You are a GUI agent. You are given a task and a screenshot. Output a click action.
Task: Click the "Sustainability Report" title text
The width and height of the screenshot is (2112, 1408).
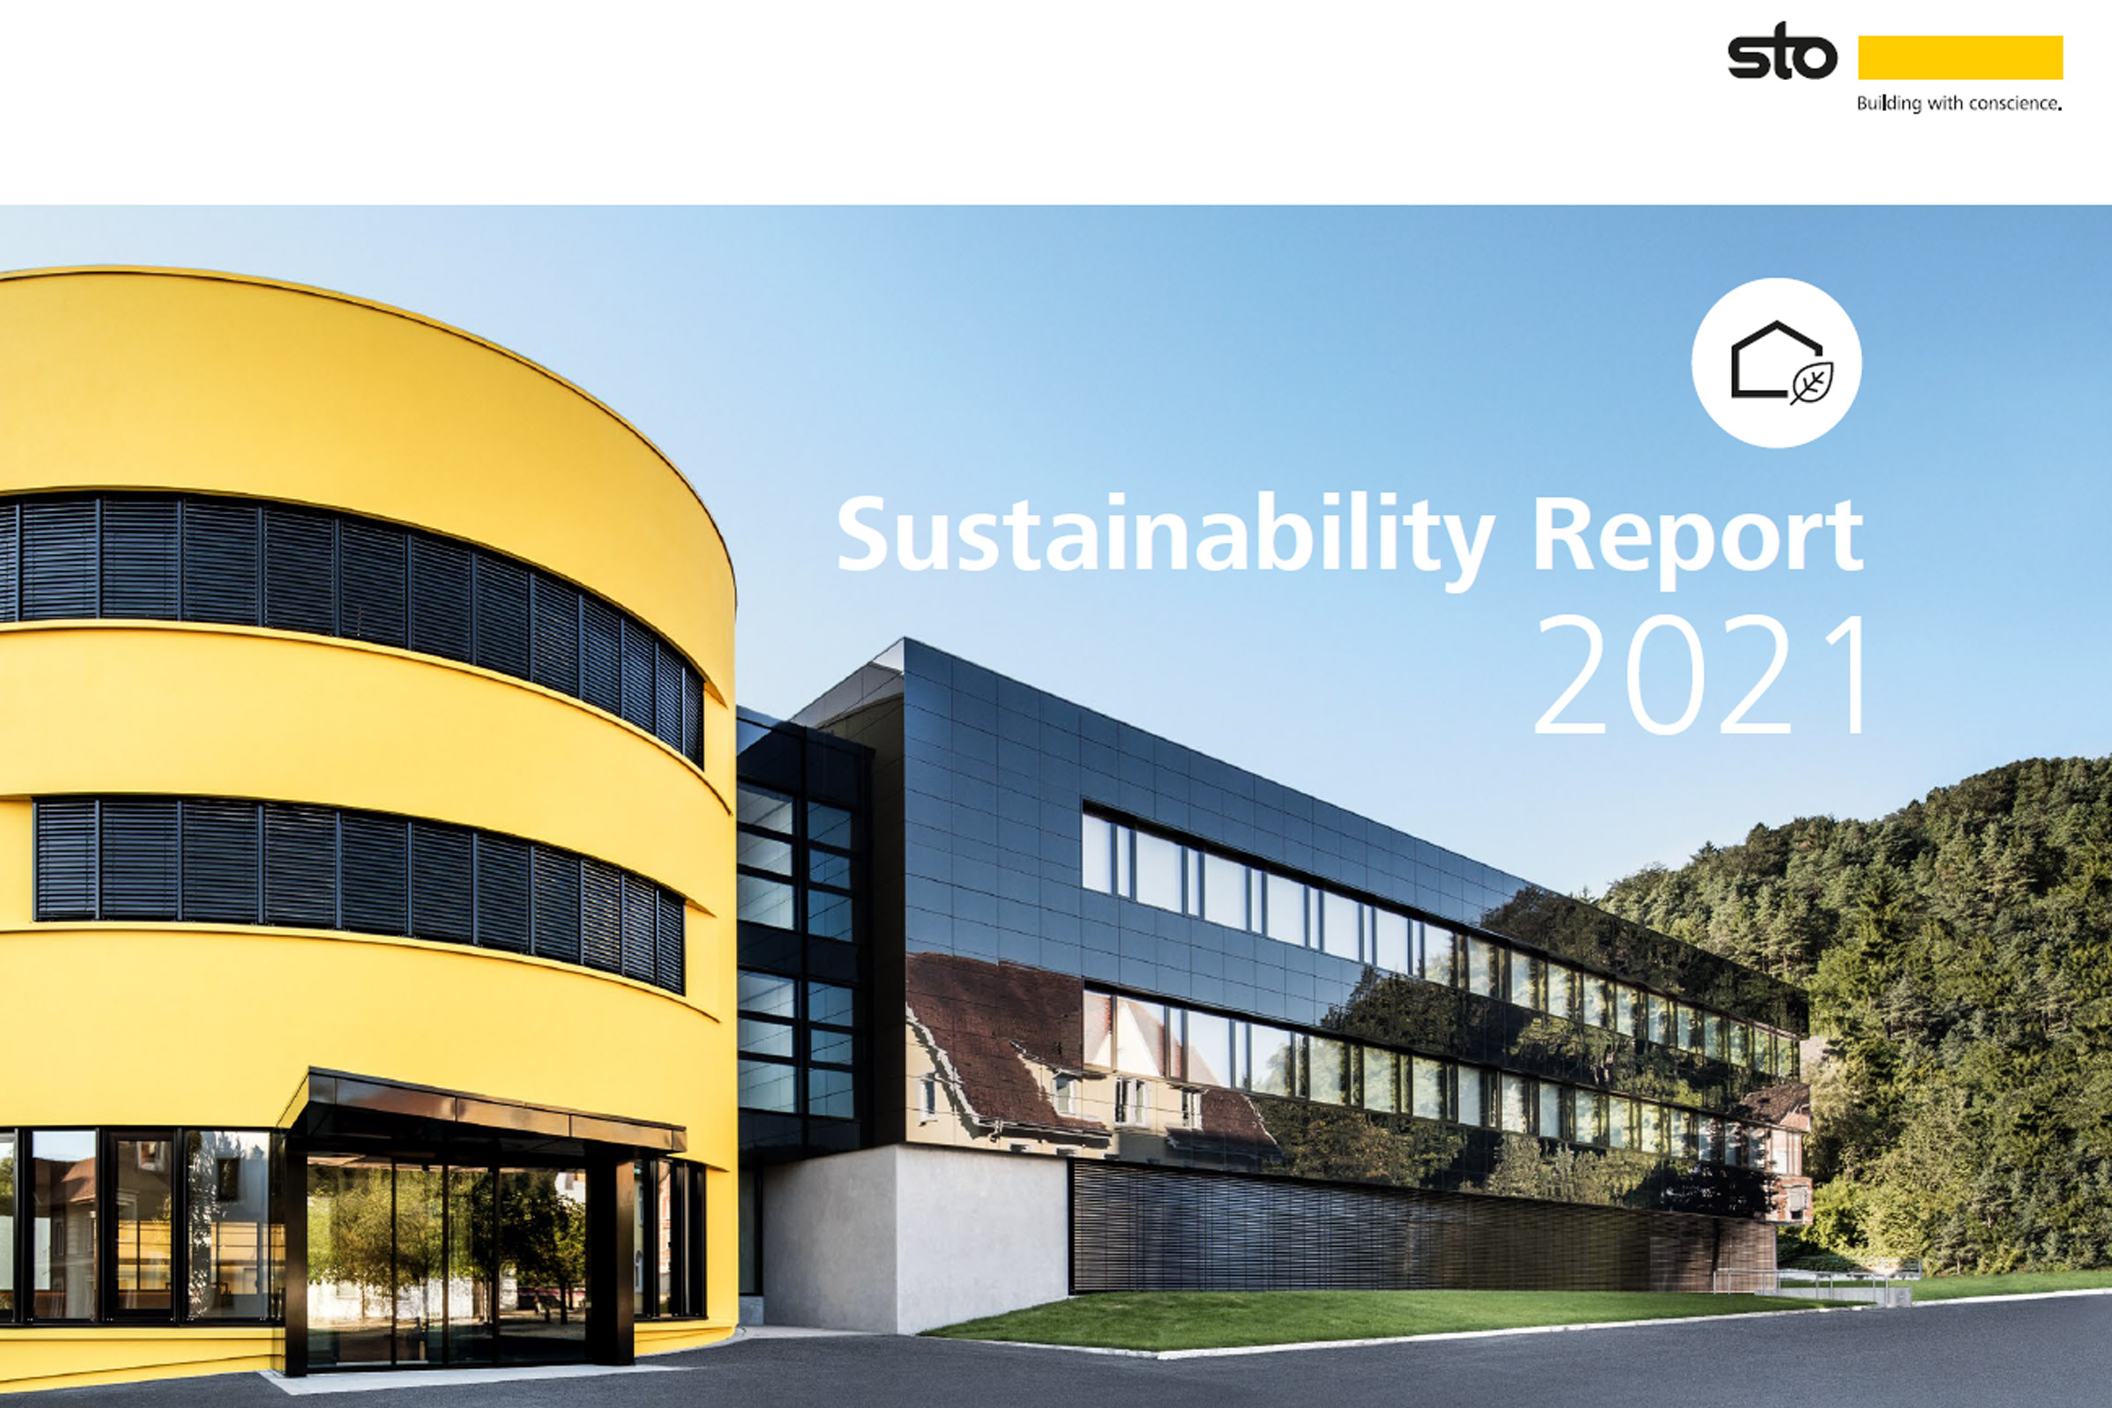tap(1349, 537)
